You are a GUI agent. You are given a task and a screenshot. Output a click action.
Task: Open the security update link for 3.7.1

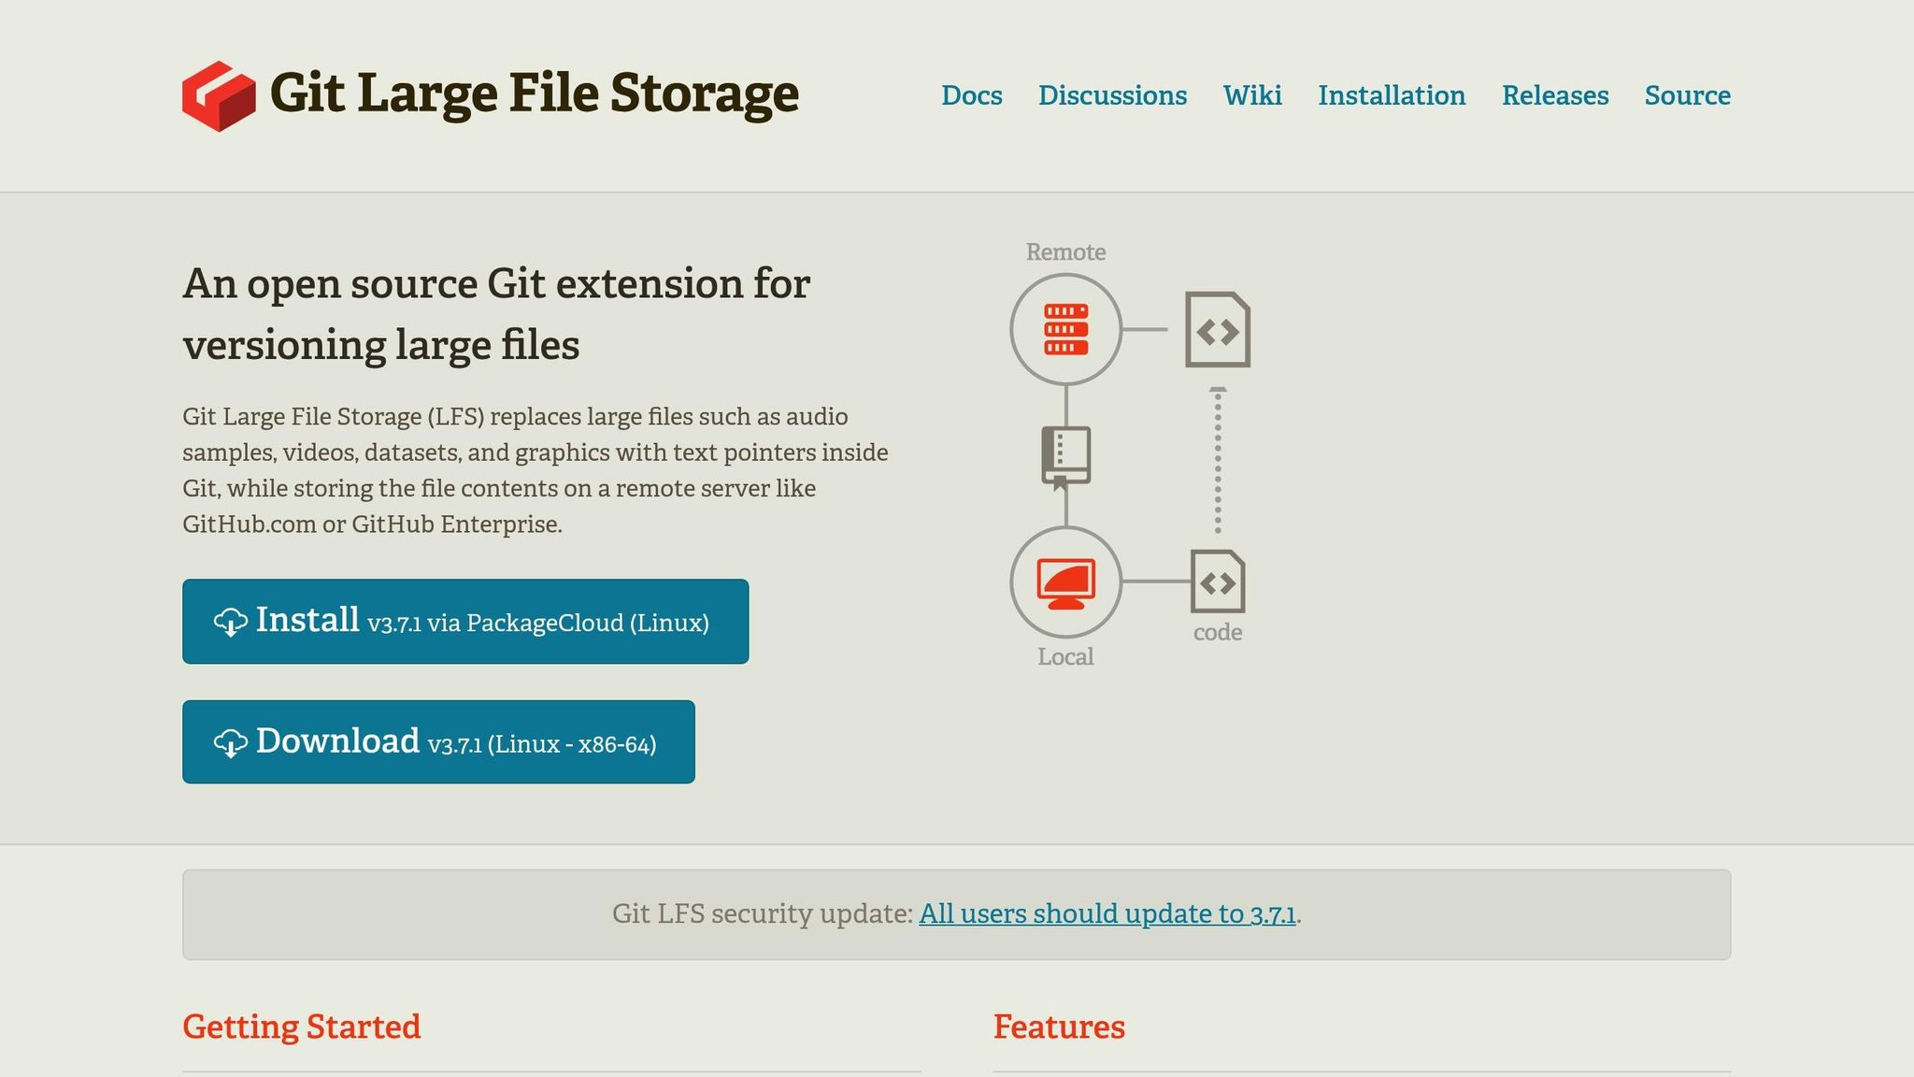[1107, 913]
